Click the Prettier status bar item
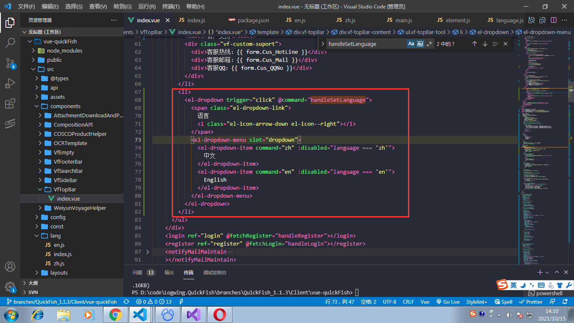Screen dimensions: 574x323 point(531,302)
